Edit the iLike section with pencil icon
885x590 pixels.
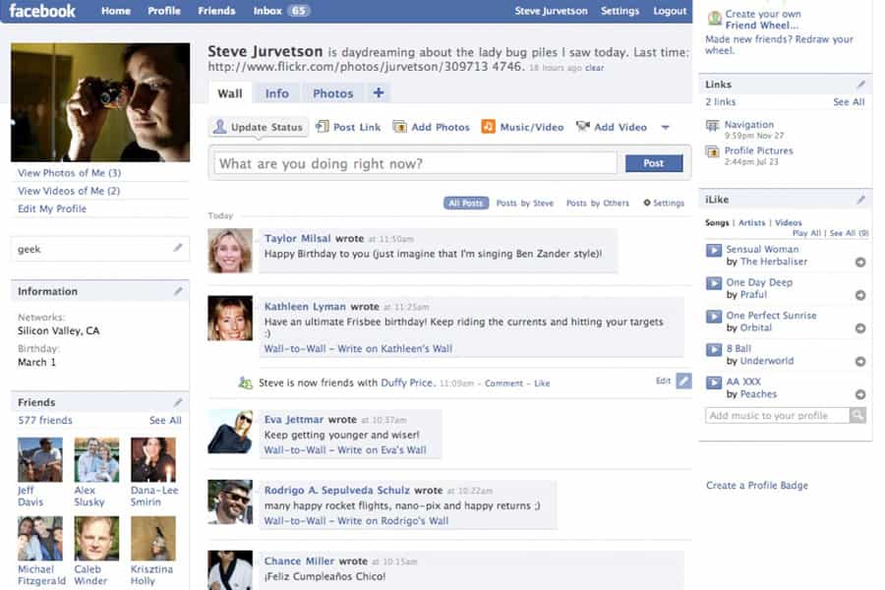pyautogui.click(x=860, y=200)
